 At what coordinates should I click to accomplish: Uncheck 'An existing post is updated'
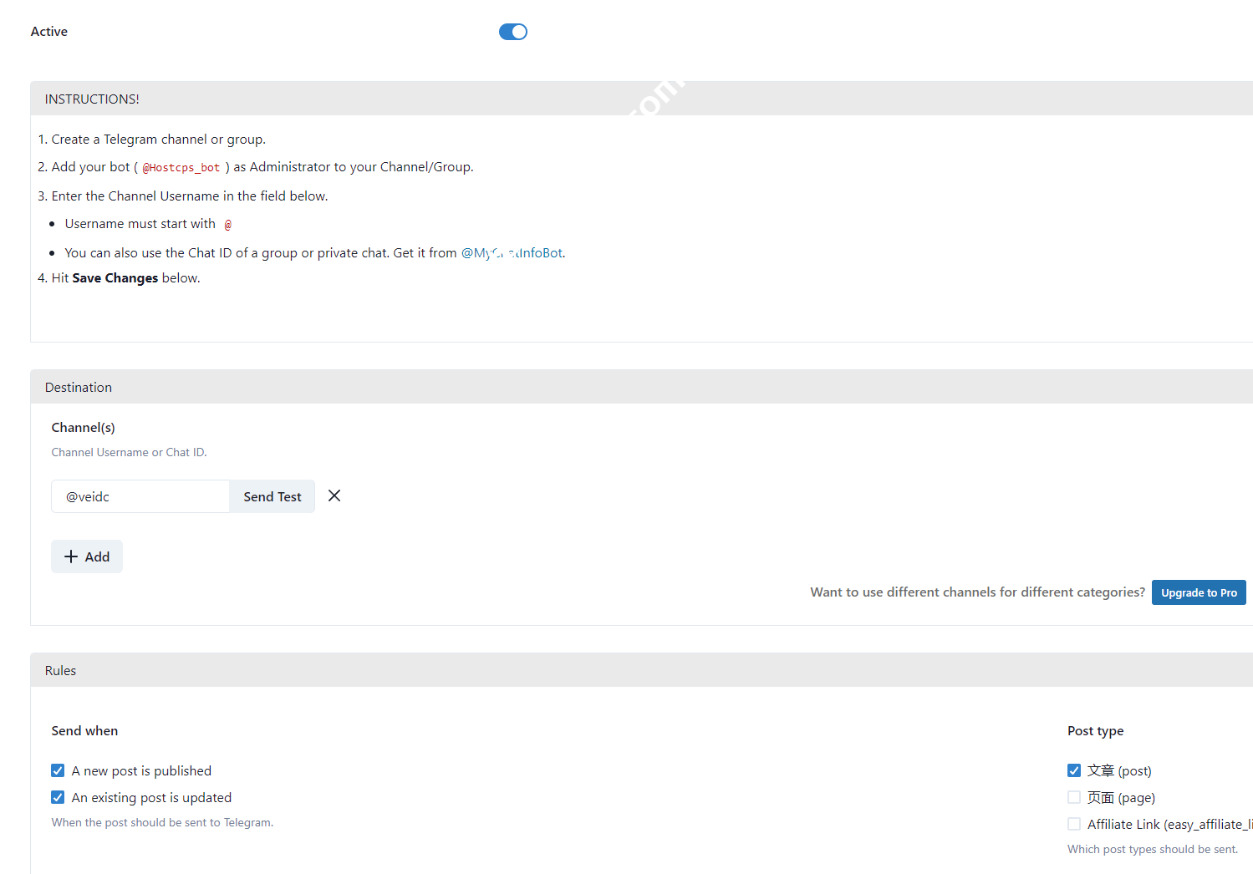(58, 797)
